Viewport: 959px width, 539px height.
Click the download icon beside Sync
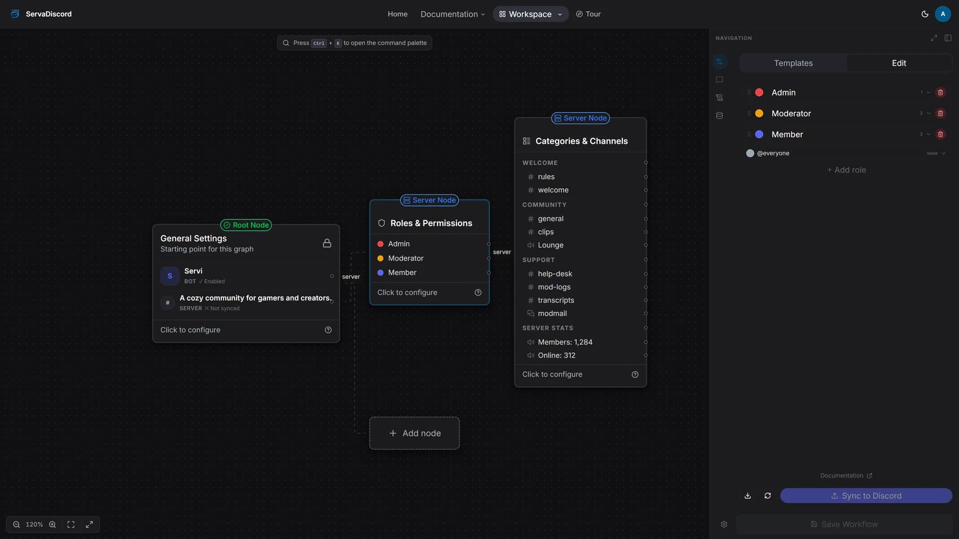click(x=747, y=496)
